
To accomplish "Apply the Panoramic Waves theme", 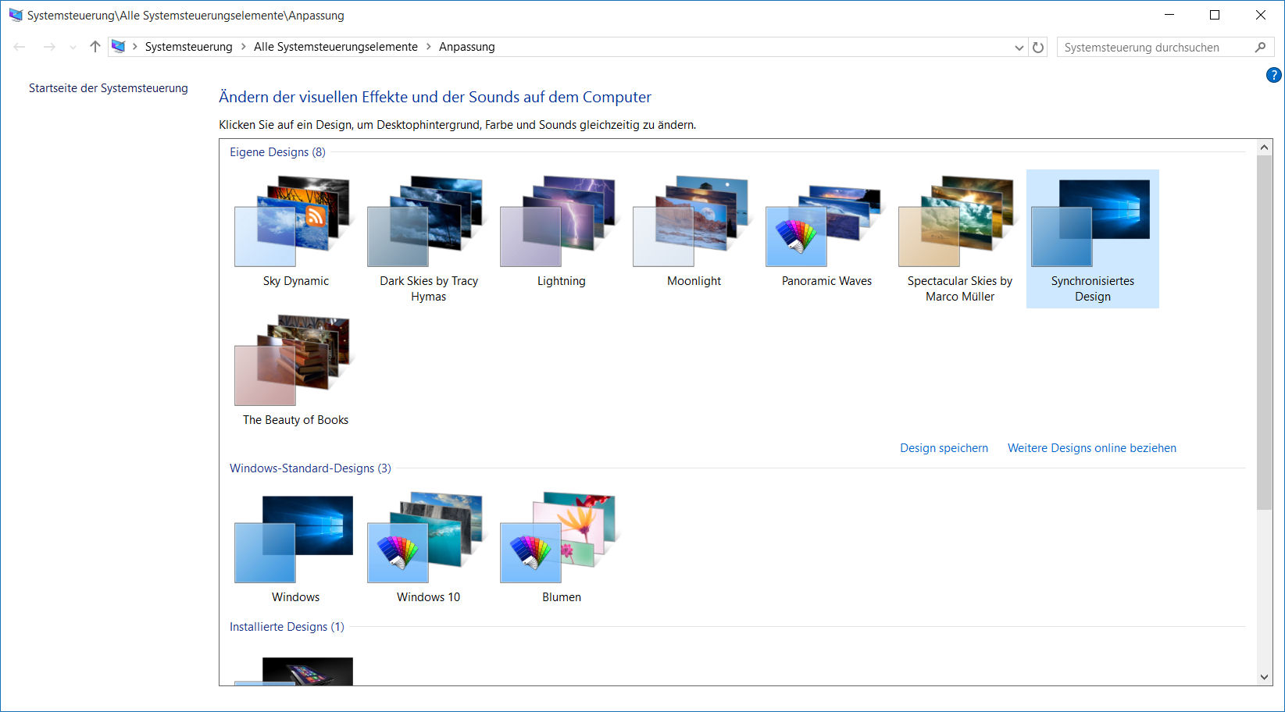I will point(826,231).
